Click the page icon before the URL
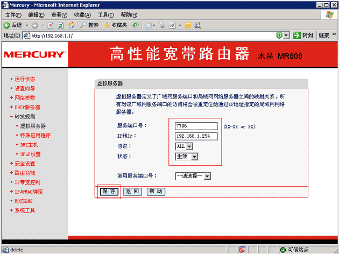Screen dimensions: 339x254 pos(26,36)
